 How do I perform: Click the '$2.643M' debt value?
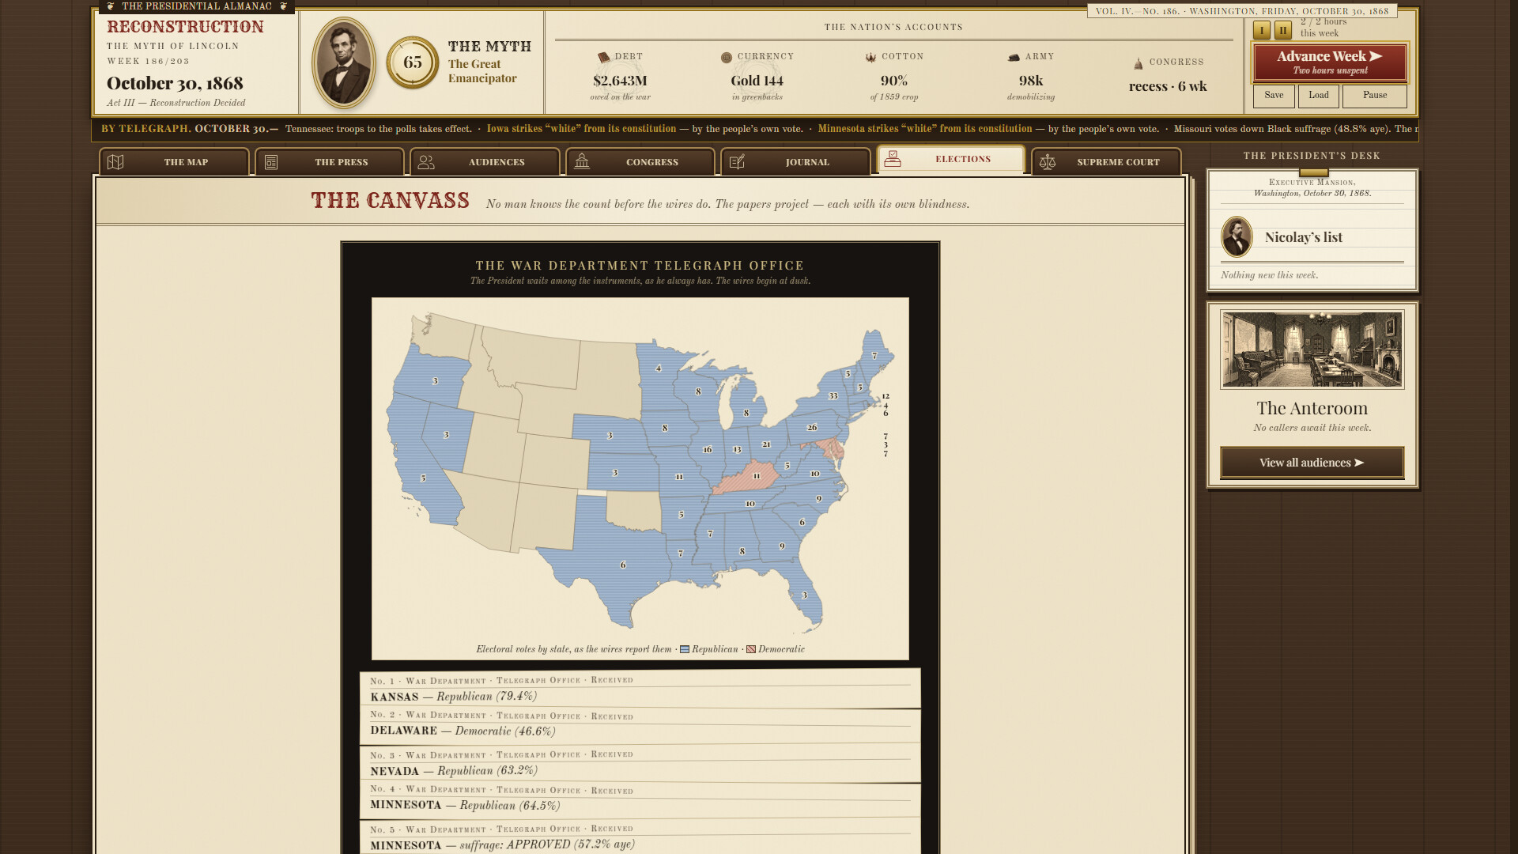[620, 81]
